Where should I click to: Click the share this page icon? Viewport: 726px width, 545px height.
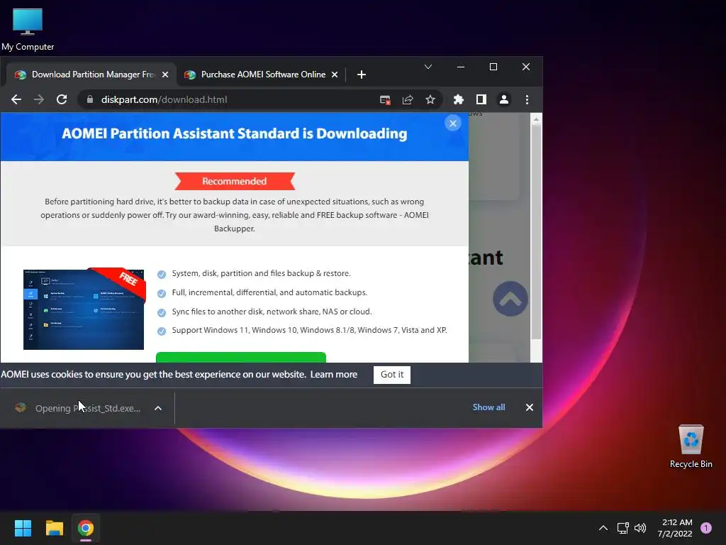[x=408, y=99]
